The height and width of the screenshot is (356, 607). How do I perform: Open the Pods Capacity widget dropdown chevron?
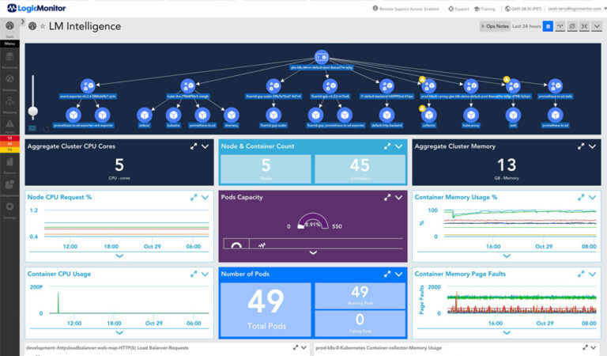[x=398, y=198]
